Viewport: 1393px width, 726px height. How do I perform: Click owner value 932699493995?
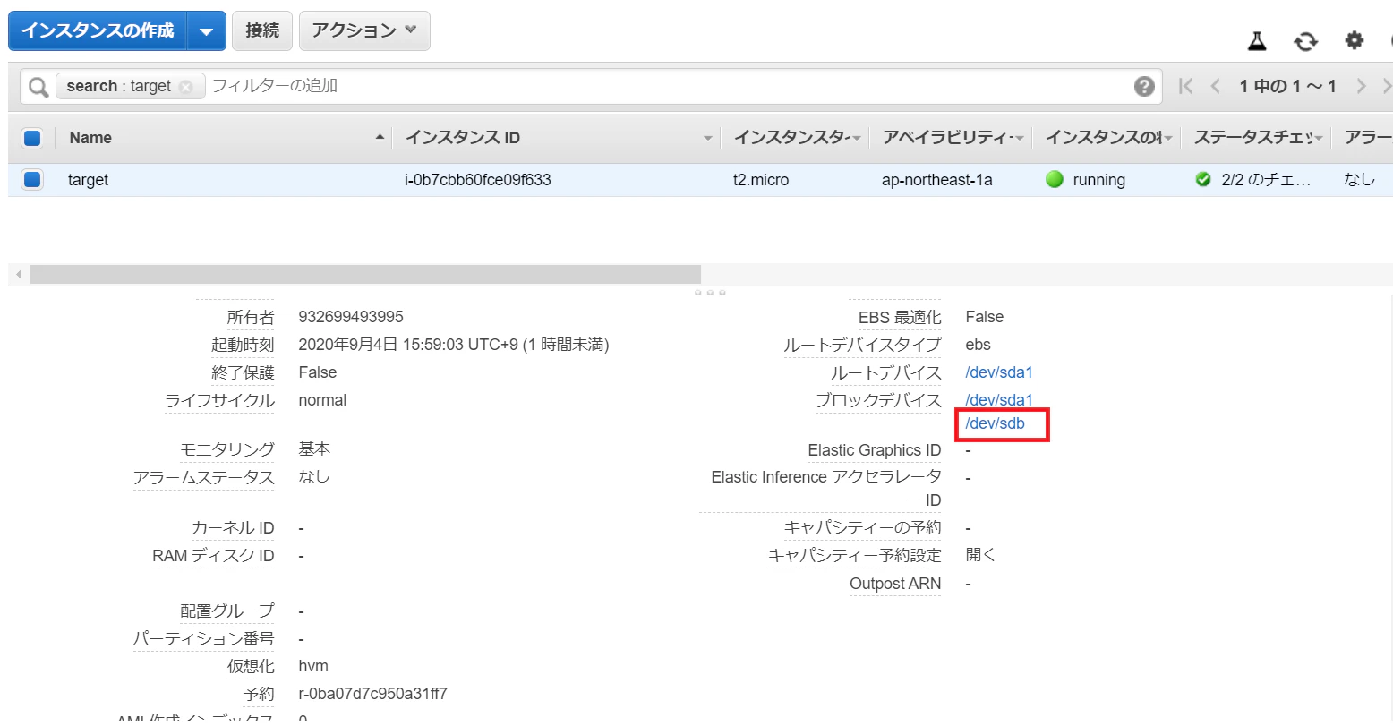351,317
